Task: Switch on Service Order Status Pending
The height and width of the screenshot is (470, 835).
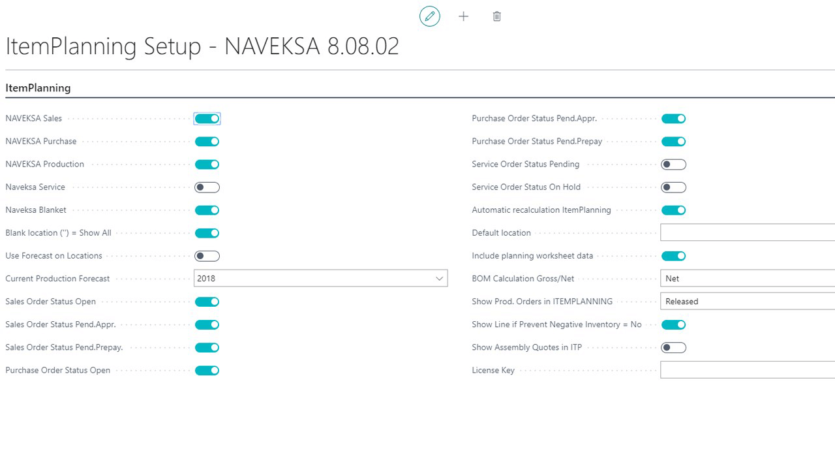Action: pos(673,164)
